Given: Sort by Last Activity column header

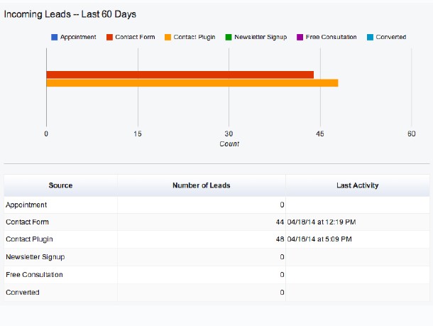Looking at the screenshot, I should coord(357,185).
